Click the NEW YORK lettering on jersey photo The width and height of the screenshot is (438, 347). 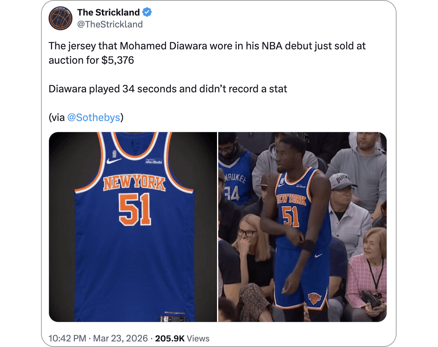(x=134, y=183)
